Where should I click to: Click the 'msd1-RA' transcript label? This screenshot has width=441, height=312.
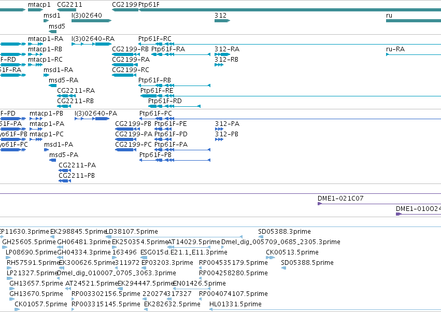58,69
